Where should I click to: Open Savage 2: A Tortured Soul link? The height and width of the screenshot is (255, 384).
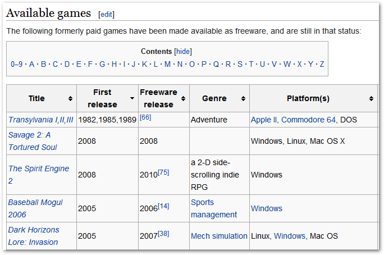tap(33, 141)
